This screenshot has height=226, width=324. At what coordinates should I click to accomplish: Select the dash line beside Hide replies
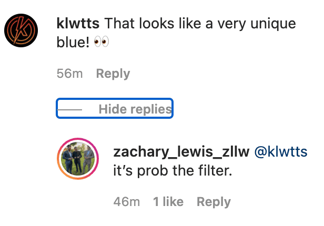(69, 110)
